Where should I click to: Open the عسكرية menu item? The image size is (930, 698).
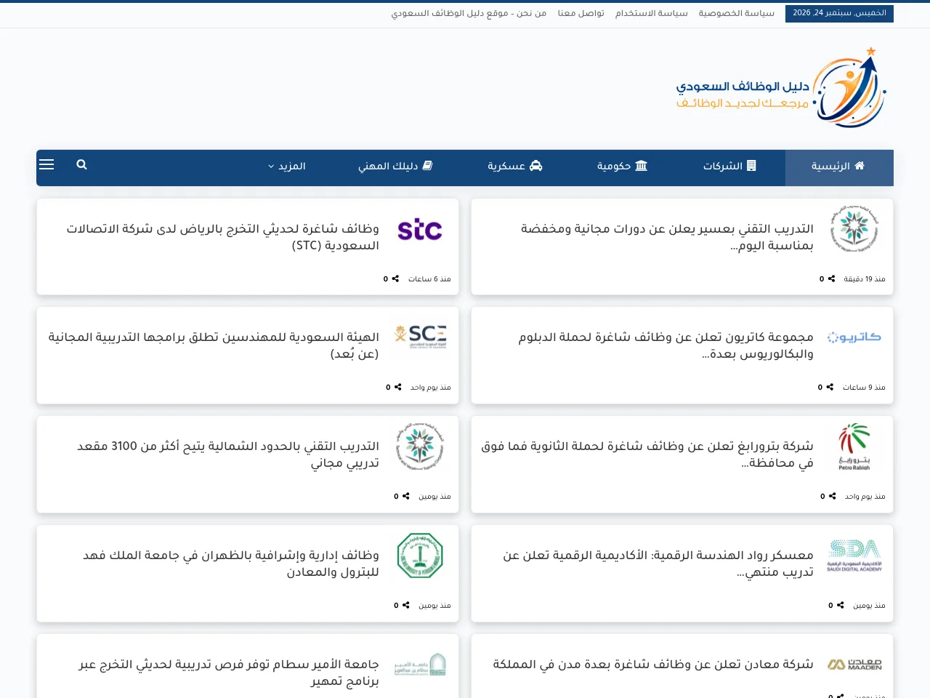tap(515, 166)
